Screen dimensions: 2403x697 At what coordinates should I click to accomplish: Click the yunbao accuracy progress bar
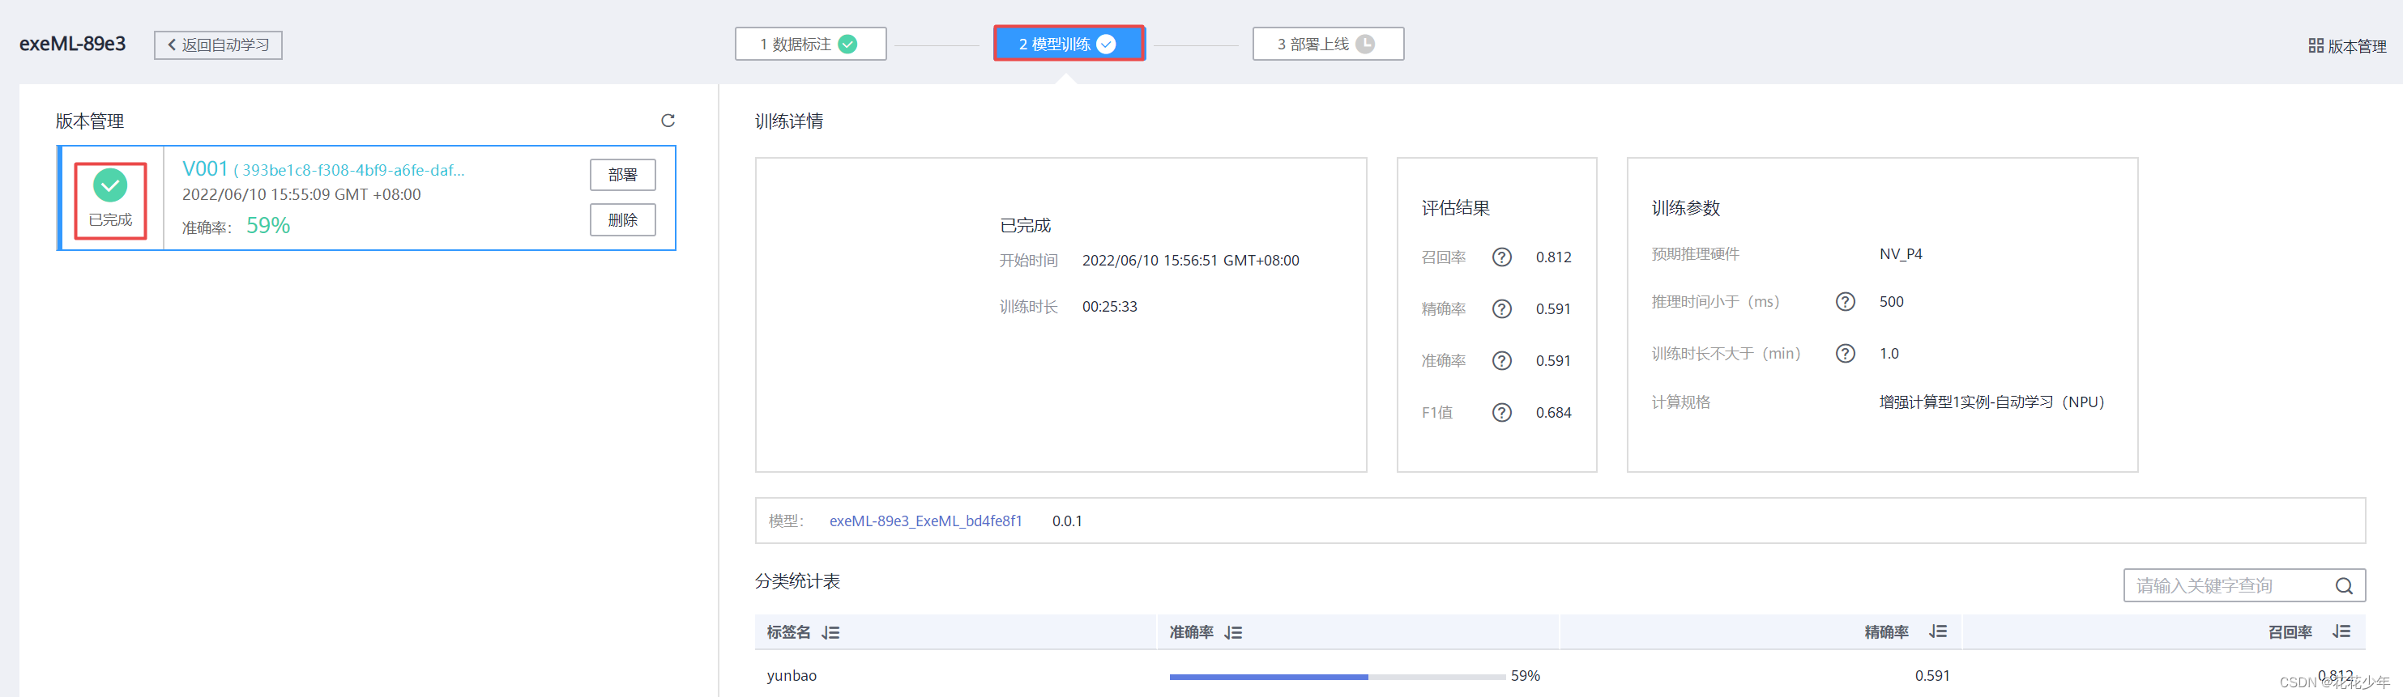(1336, 677)
